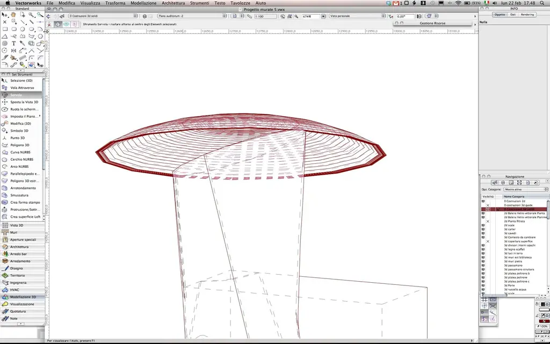
Task: Toggle invisible X of 3d copertura superfice
Action: [488, 241]
